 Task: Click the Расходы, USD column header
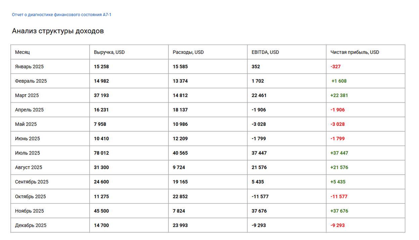tap(188, 52)
